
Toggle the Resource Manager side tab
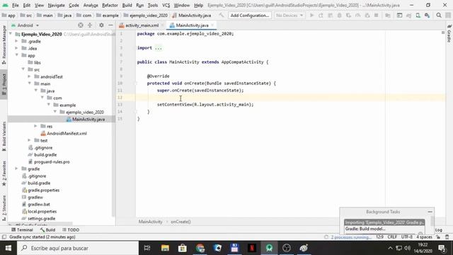[x=4, y=45]
